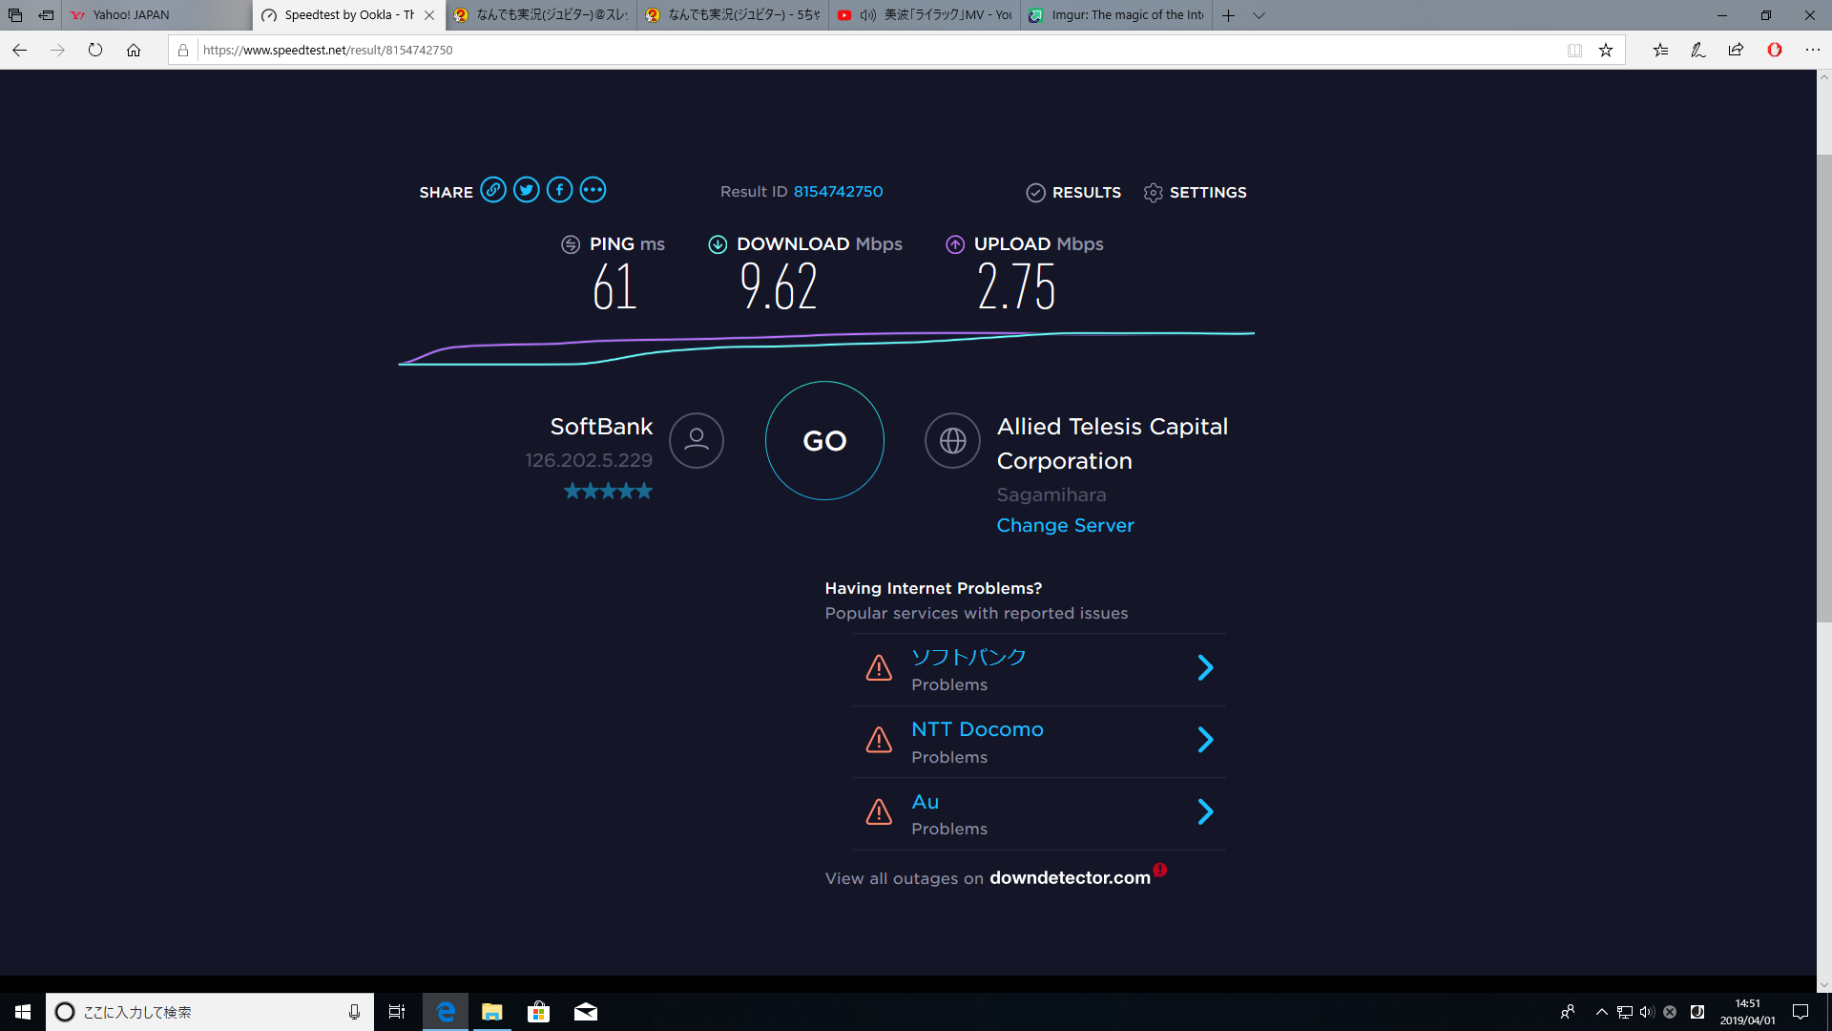This screenshot has width=1832, height=1031.
Task: Open Speedtest SETTINGS
Action: (x=1196, y=192)
